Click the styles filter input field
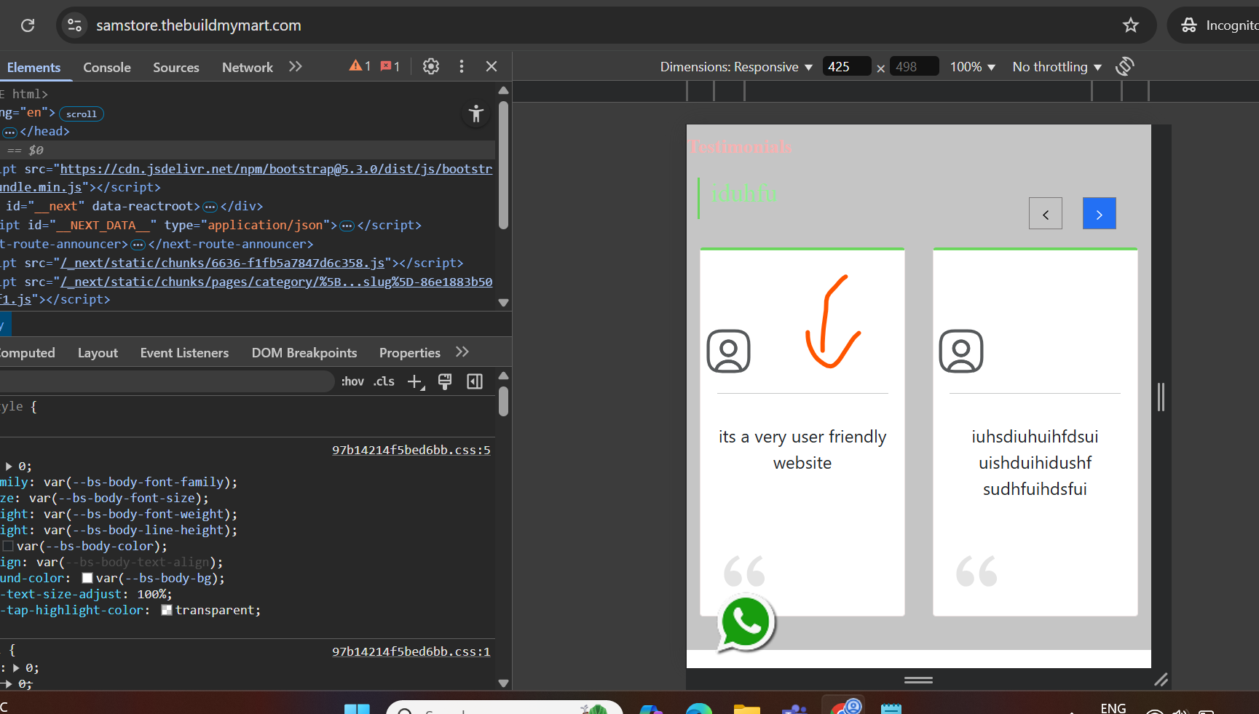Screen dimensions: 1259x714 [x=166, y=381]
